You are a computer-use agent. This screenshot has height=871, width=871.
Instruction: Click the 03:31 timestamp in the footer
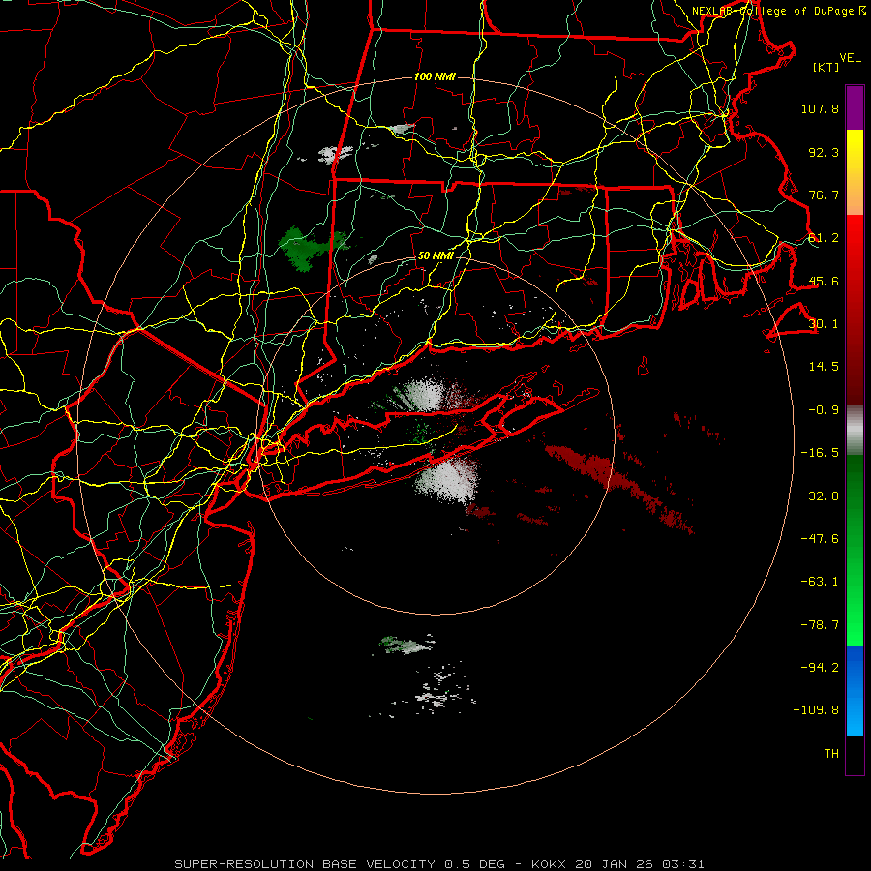tap(686, 864)
